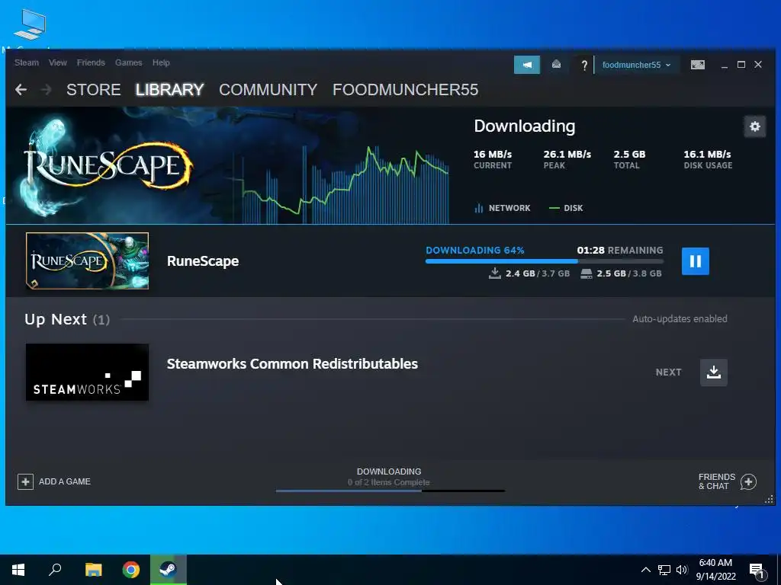Click the 26.1 MB/s PEAK stat

point(567,159)
